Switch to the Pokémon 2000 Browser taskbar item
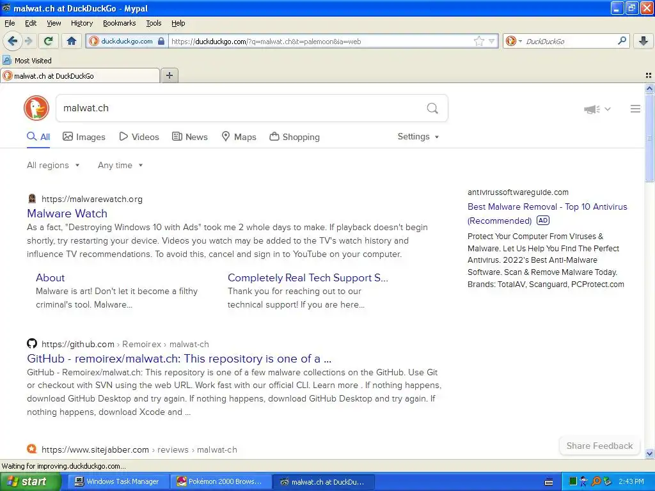Viewport: 655px width, 491px height. tap(221, 481)
